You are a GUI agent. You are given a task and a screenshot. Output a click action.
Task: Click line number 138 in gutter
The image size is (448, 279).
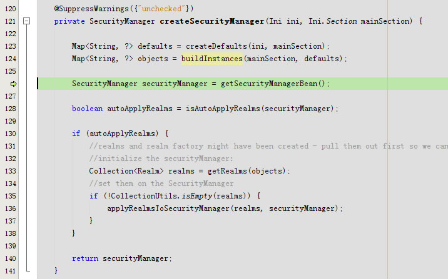[11, 233]
